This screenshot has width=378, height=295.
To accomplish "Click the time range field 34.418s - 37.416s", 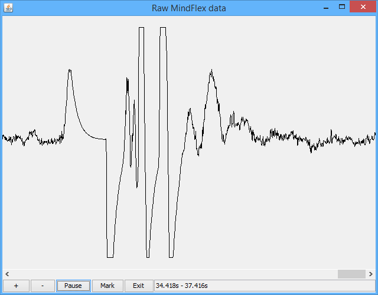I will coord(265,286).
